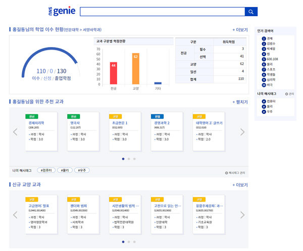The image size is (303, 251).
Task: Click previous arrow in 신규 교양 교과 carousel
Action: (x=15, y=215)
